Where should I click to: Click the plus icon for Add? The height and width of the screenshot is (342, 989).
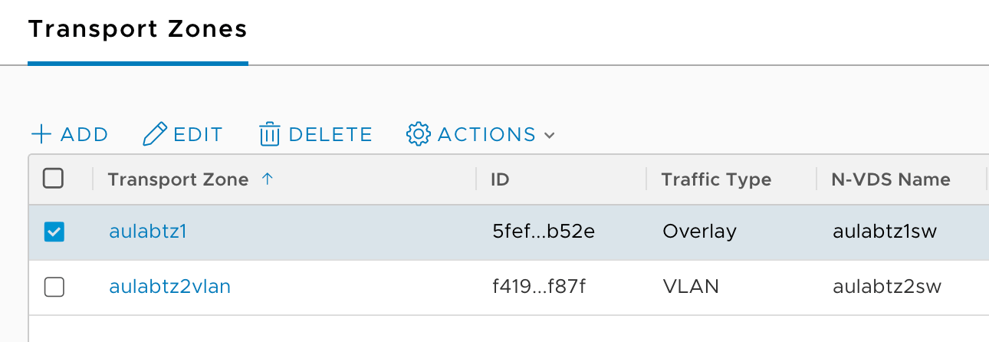pyautogui.click(x=41, y=135)
